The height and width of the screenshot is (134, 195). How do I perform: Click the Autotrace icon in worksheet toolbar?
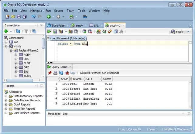70,32
